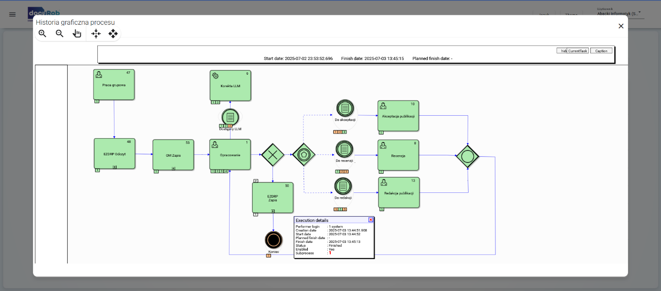Activate the hand pan tool
661x291 pixels.
77,33
